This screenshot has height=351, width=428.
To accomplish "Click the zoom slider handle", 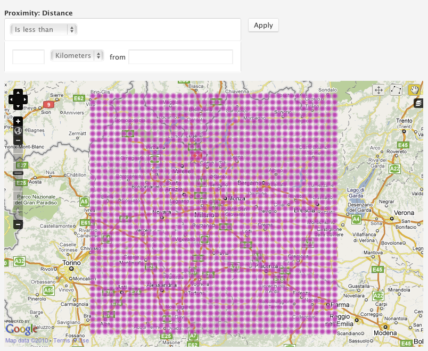I will tap(18, 173).
